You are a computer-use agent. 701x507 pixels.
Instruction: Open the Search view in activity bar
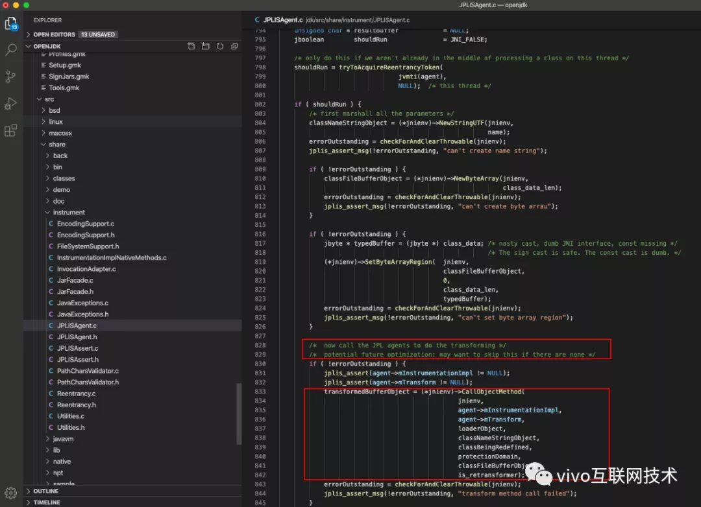(x=11, y=49)
